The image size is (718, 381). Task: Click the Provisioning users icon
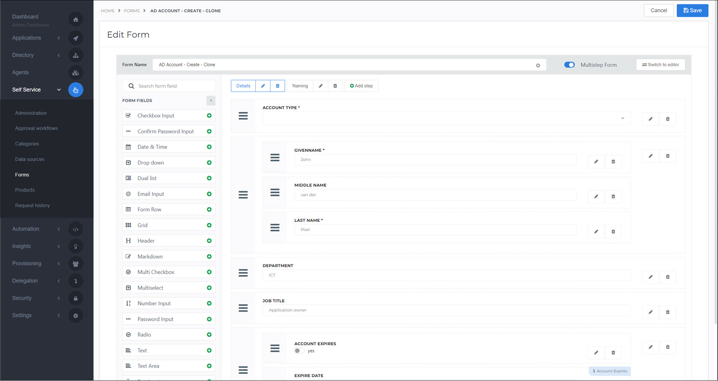click(x=76, y=264)
